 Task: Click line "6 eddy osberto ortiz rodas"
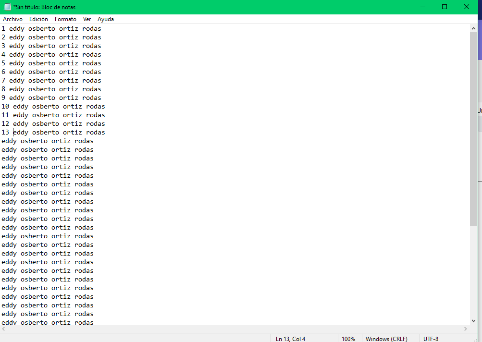point(51,72)
